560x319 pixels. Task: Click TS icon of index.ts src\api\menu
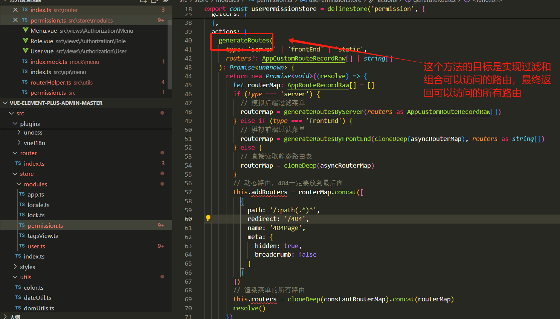coord(24,72)
